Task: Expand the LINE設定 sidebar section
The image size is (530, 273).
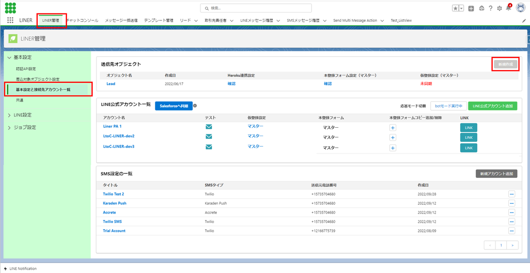Action: pyautogui.click(x=9, y=115)
